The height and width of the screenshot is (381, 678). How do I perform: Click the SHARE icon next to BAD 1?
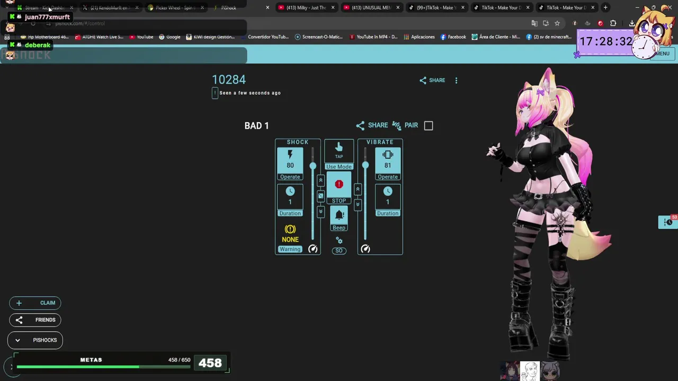[x=360, y=125]
